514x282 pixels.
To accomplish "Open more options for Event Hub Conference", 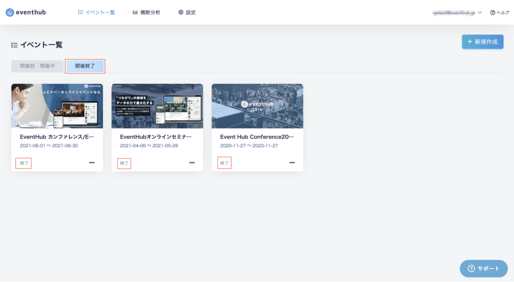I will point(292,163).
